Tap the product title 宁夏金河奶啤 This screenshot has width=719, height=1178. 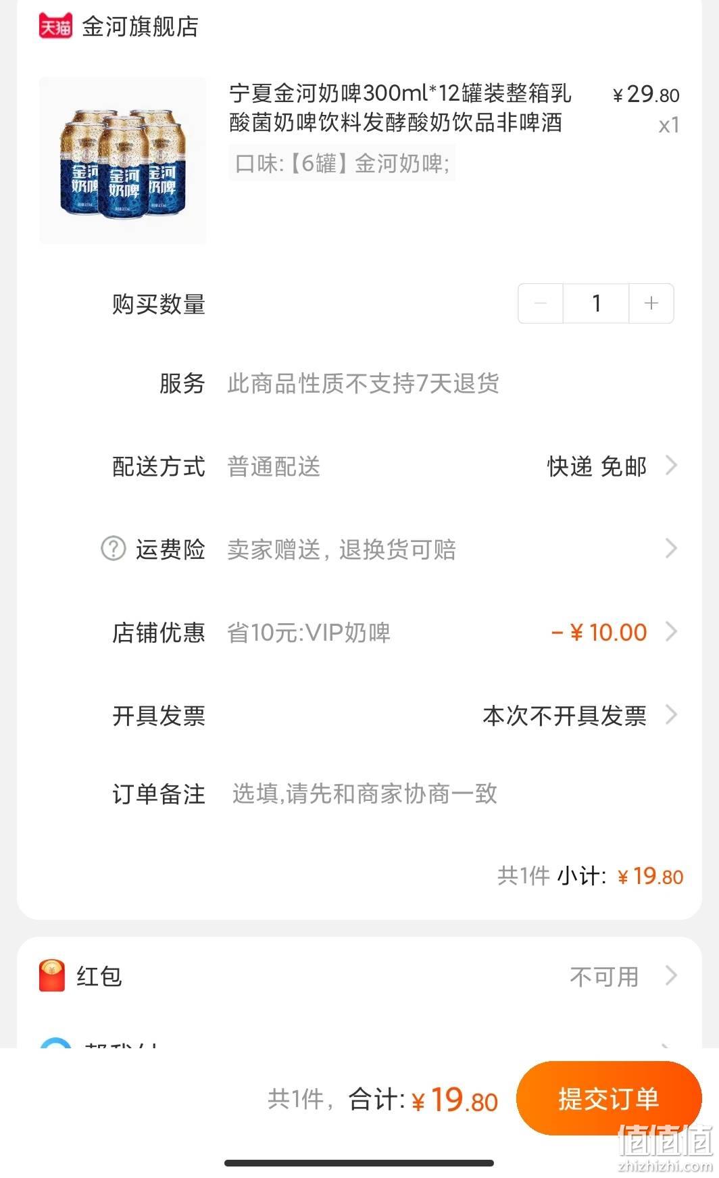coord(400,107)
